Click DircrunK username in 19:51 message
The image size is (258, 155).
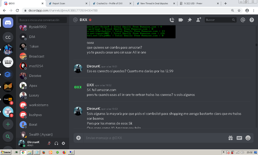tap(94, 66)
